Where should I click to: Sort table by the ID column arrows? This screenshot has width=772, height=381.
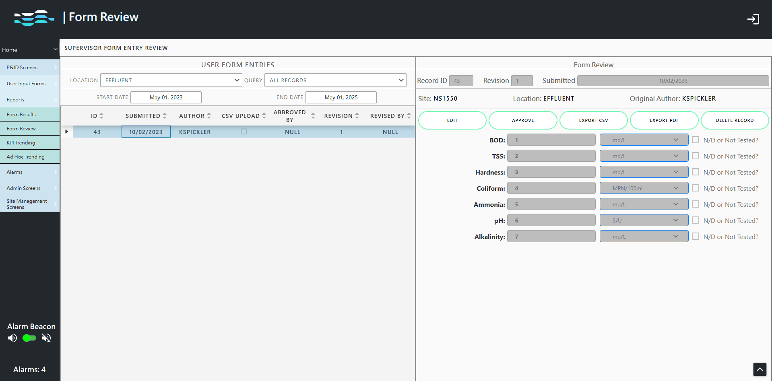101,116
